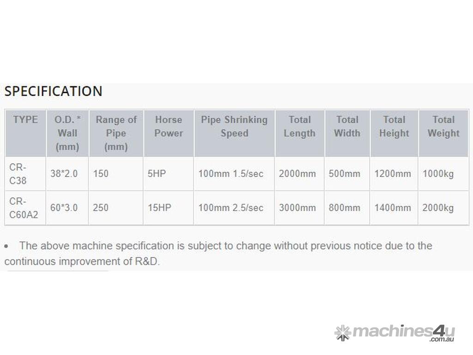Select the TYPE column header

pos(25,120)
